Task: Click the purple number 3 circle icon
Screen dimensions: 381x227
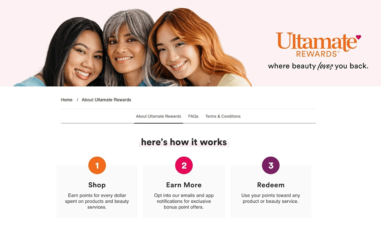Action: click(x=271, y=165)
